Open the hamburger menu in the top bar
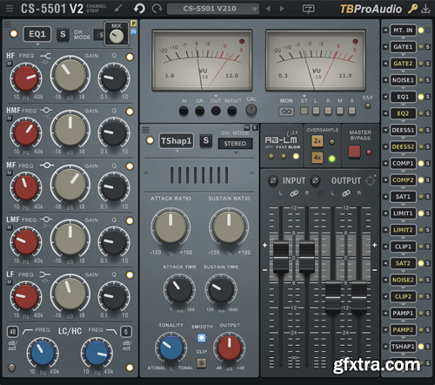This screenshot has width=435, height=385. pos(10,9)
